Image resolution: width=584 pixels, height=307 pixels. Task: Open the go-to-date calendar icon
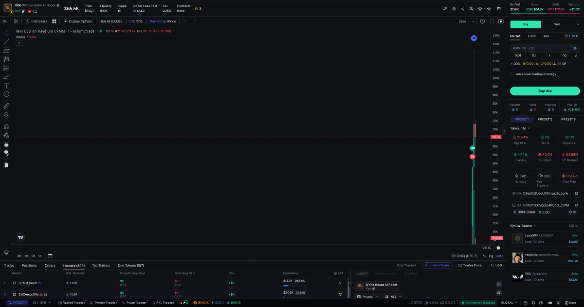(50, 256)
